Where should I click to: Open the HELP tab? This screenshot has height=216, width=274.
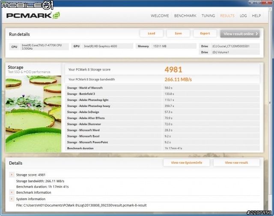(256, 16)
